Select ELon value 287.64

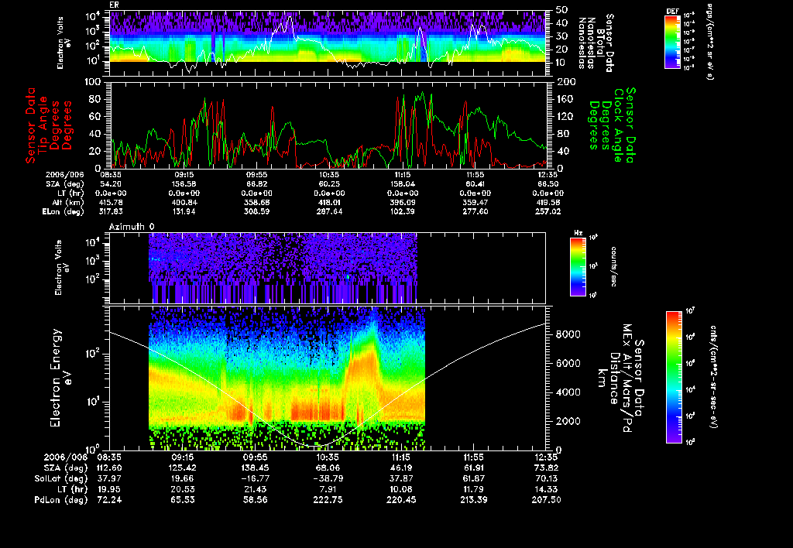329,211
